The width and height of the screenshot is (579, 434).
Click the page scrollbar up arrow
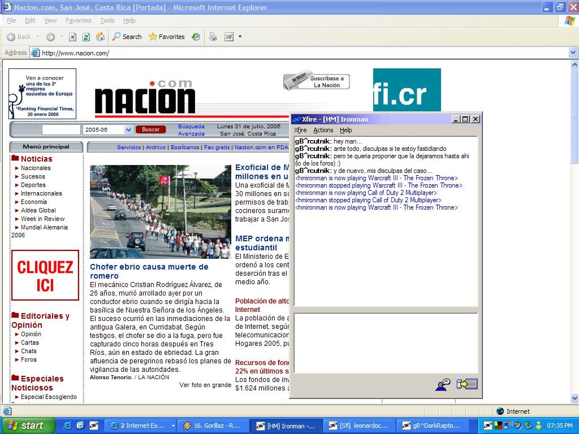pyautogui.click(x=574, y=64)
